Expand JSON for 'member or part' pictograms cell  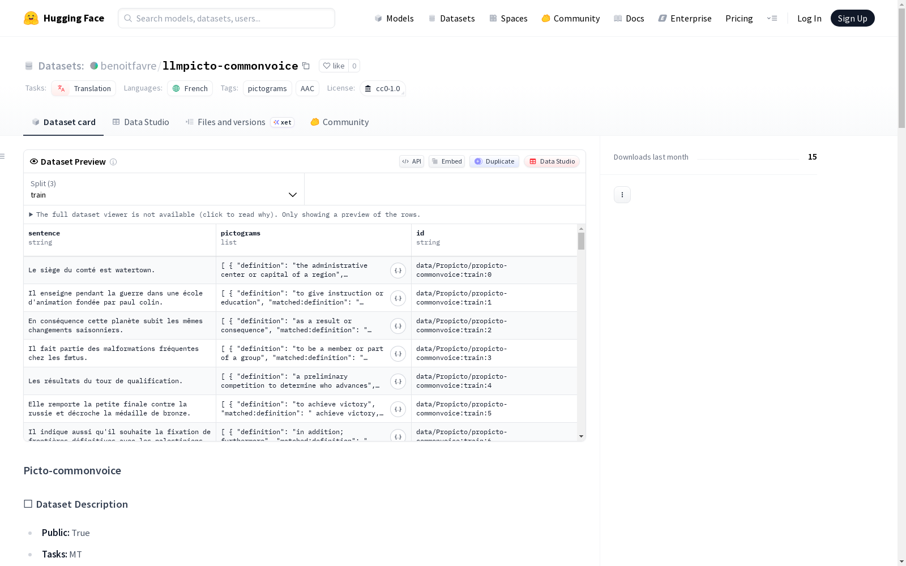pyautogui.click(x=398, y=354)
